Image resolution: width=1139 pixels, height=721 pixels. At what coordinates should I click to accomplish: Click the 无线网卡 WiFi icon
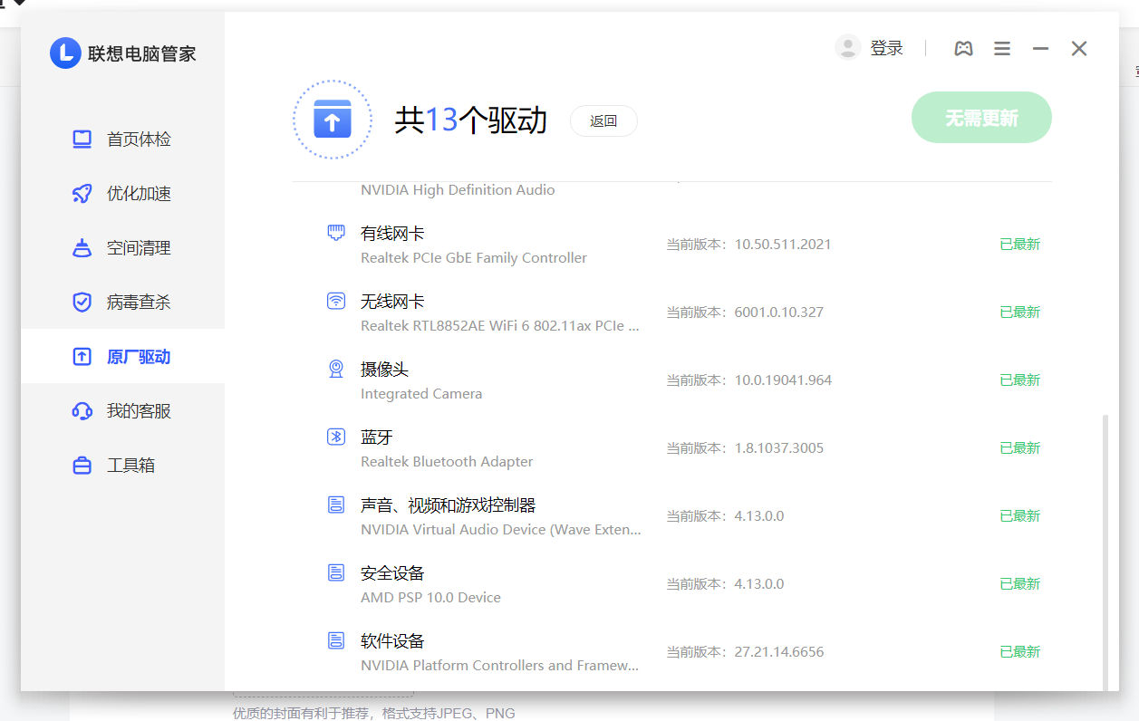pos(336,301)
